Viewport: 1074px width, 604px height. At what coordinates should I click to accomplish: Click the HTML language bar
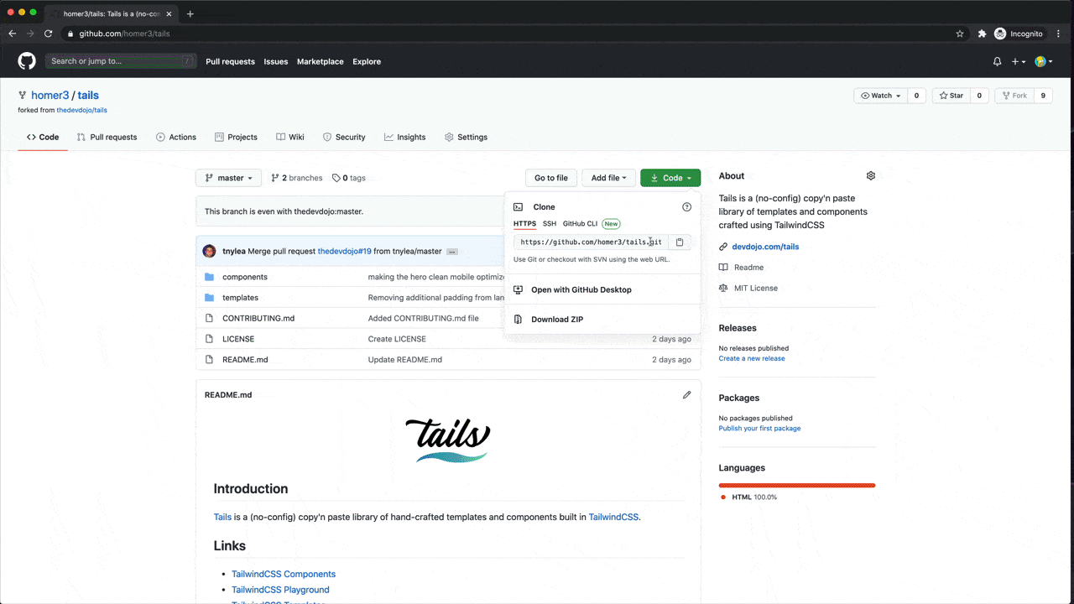point(797,485)
